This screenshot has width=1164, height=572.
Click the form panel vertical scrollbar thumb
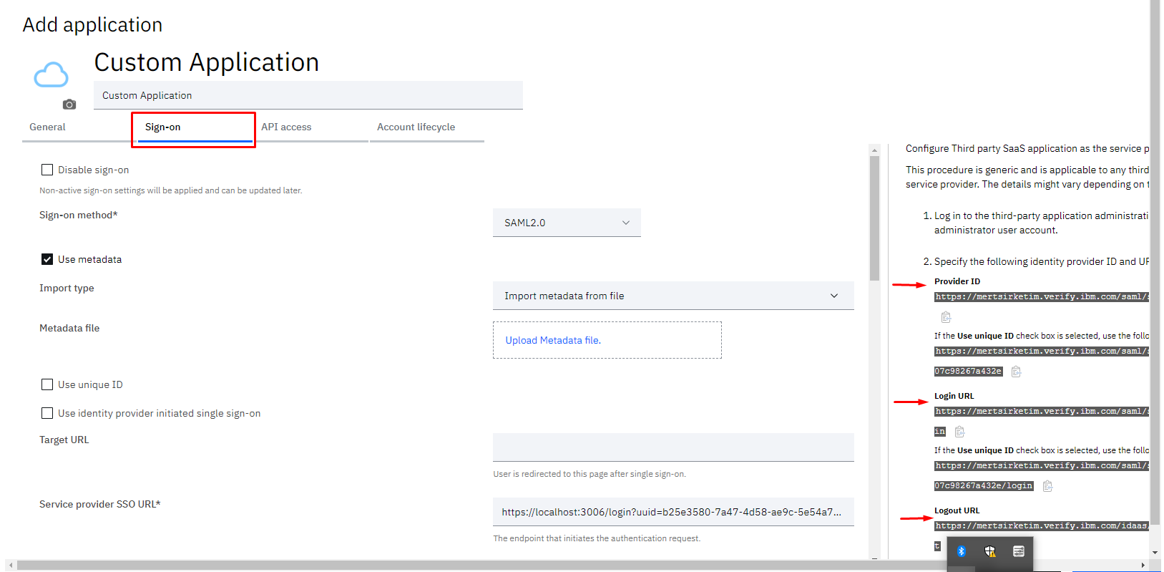pos(874,218)
